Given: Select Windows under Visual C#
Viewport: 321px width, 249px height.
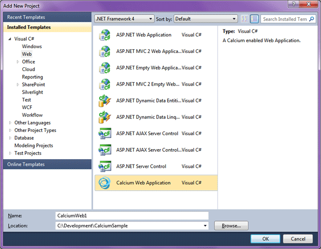Looking at the screenshot, I should (32, 46).
